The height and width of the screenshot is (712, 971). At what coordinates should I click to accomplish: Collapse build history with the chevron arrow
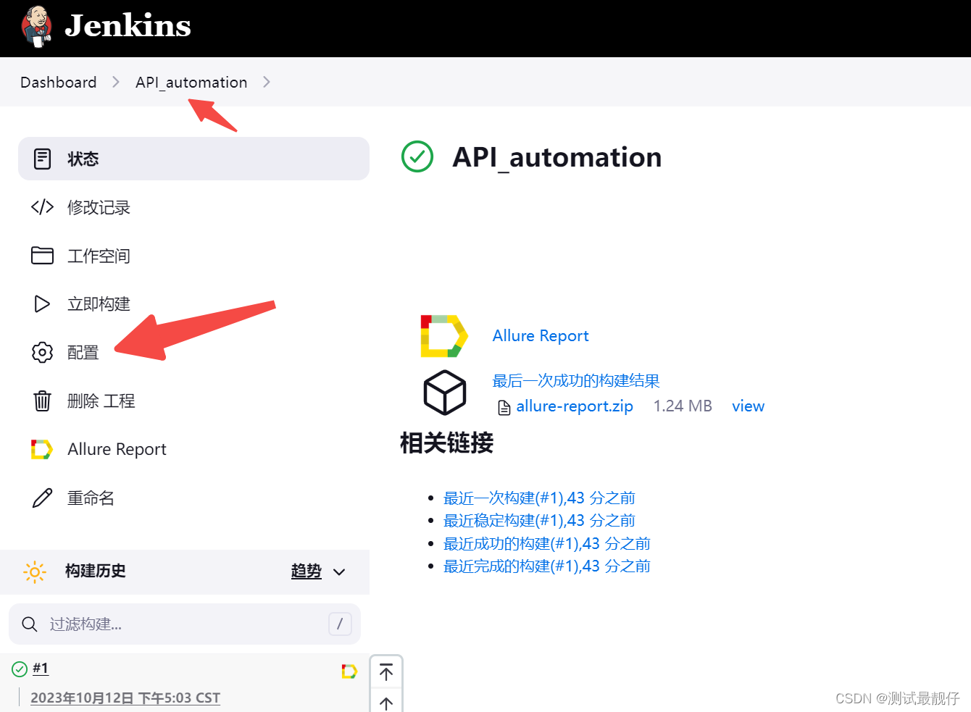tap(339, 572)
